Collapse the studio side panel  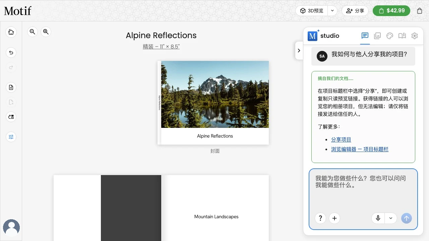[299, 51]
